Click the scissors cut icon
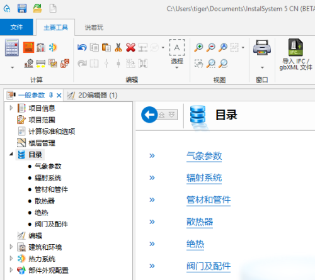Image resolution: width=315 pixels, height=280 pixels. coord(118,47)
